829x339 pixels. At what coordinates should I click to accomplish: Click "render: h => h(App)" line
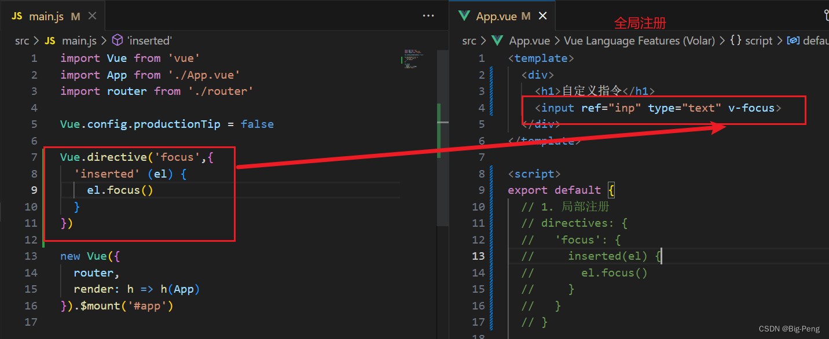(x=137, y=289)
